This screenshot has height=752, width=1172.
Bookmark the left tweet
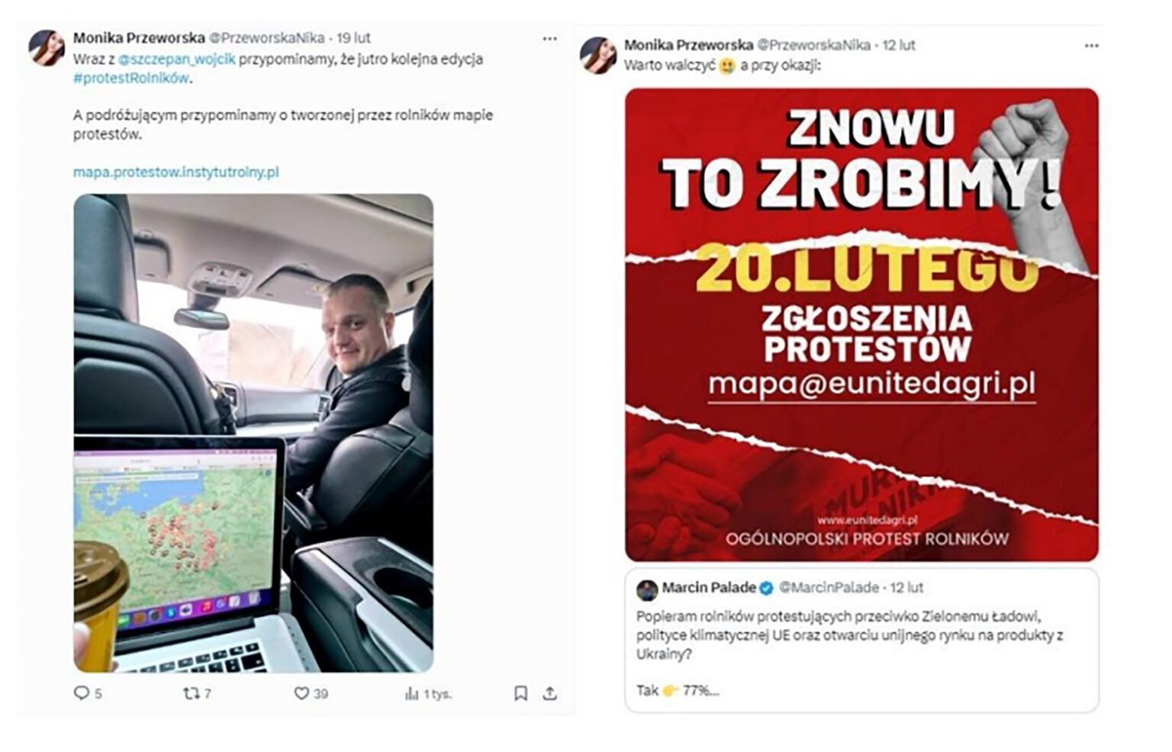click(x=521, y=693)
